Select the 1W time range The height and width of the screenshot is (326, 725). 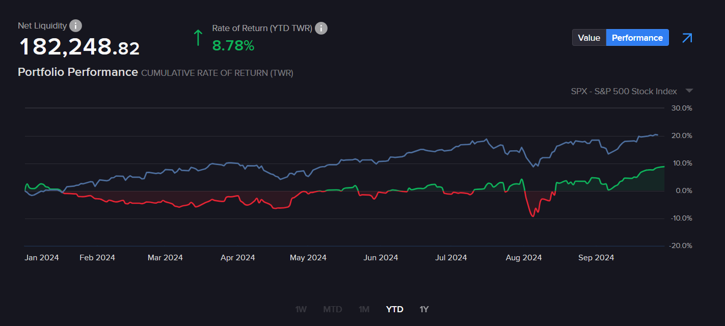pyautogui.click(x=301, y=309)
